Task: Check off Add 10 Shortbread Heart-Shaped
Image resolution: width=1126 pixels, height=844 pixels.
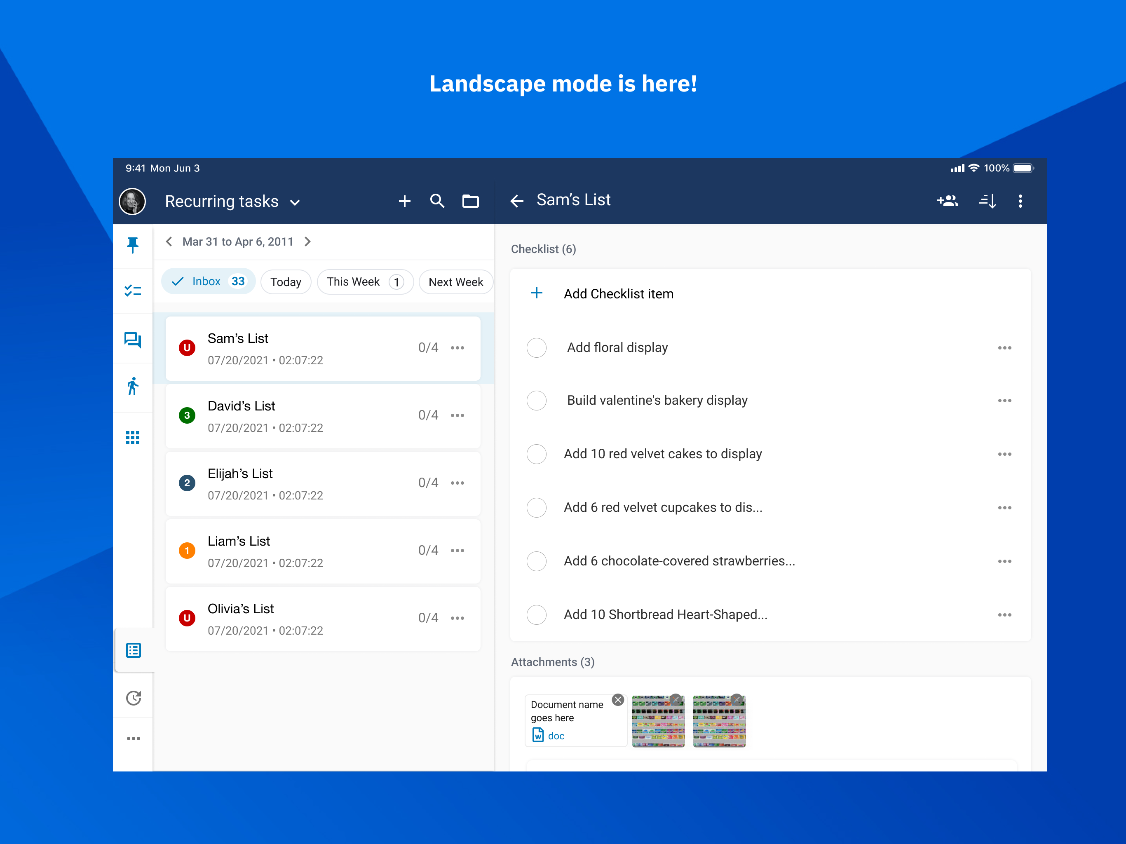Action: tap(537, 615)
